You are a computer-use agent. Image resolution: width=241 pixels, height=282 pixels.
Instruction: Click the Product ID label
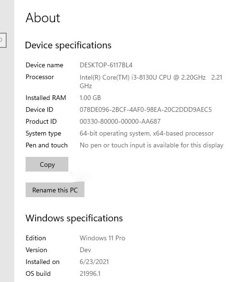pos(41,121)
